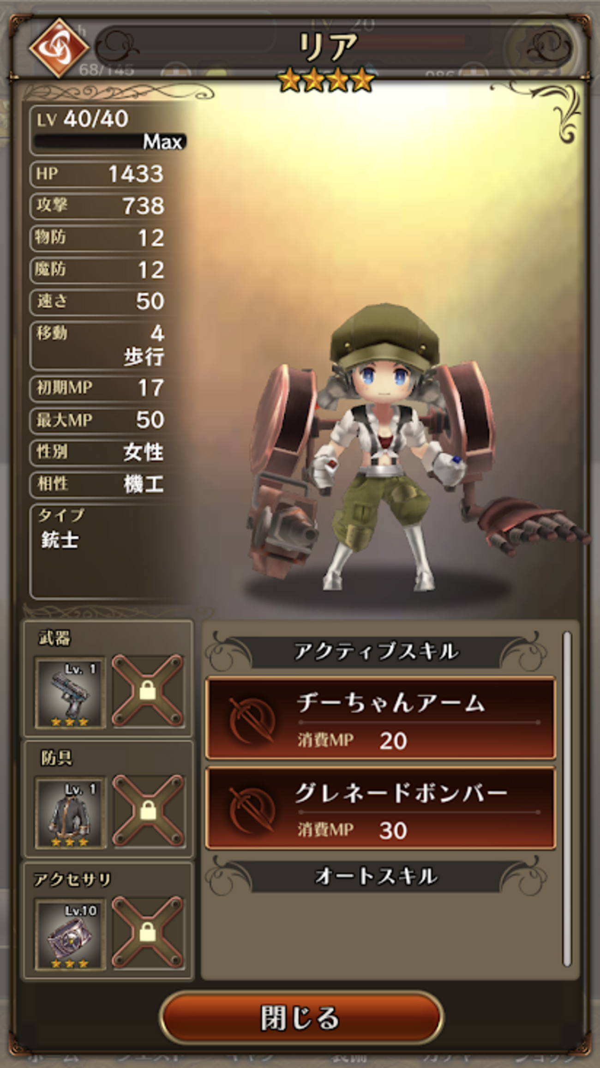Tap the Max level experience bar
The image size is (600, 1068).
click(x=110, y=141)
